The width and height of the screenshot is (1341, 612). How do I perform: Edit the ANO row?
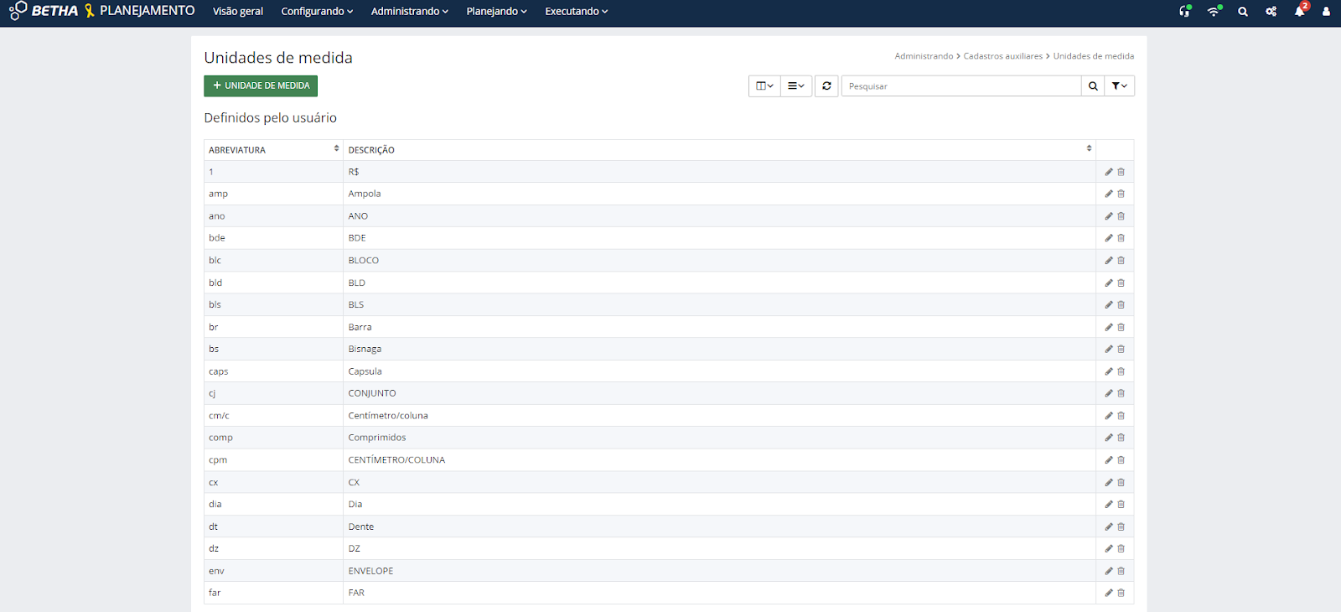1109,216
